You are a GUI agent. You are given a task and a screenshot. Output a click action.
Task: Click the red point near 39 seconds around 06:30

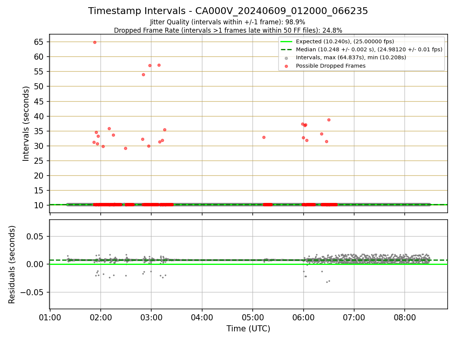[x=329, y=120]
